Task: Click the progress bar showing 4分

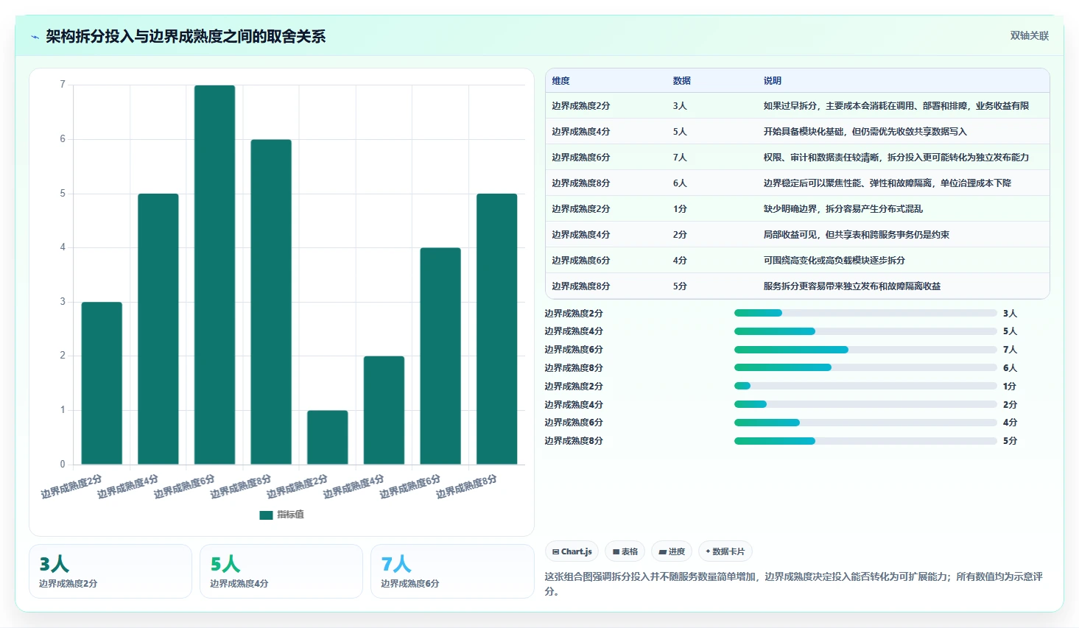Action: [865, 423]
